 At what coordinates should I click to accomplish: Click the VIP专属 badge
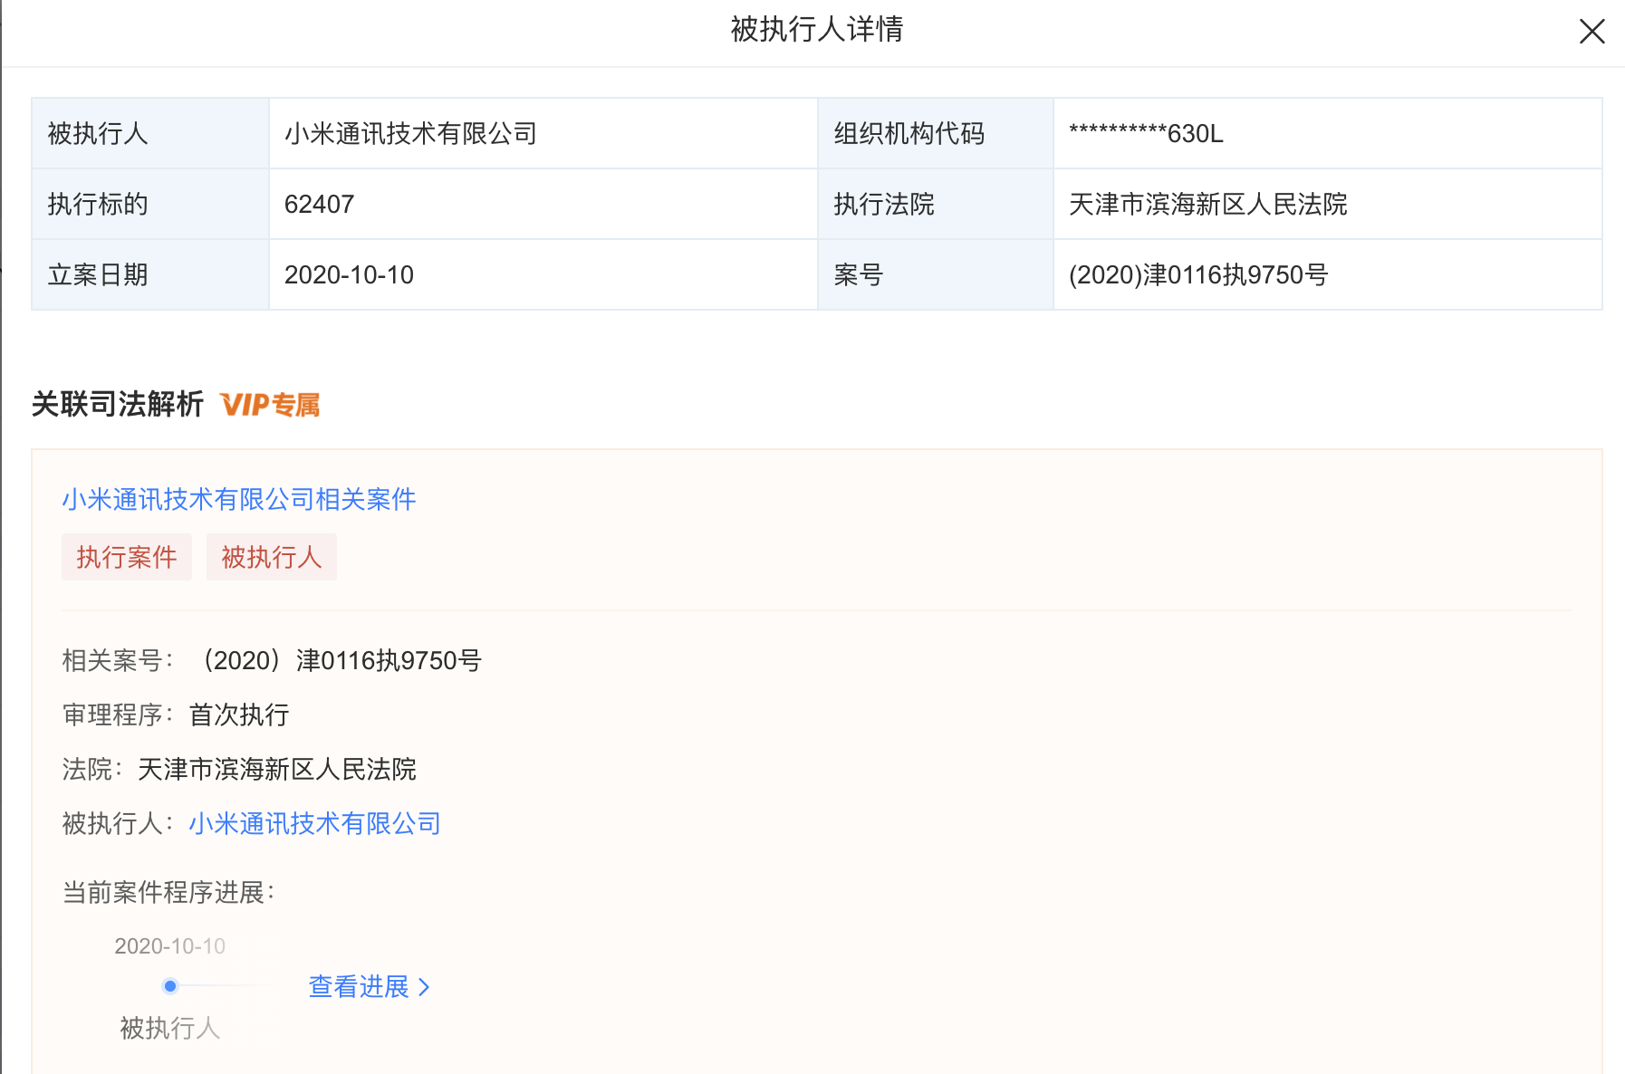click(270, 405)
